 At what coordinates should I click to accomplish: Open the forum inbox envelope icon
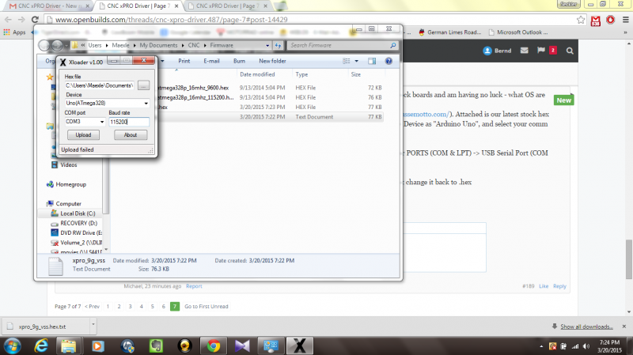pyautogui.click(x=520, y=51)
